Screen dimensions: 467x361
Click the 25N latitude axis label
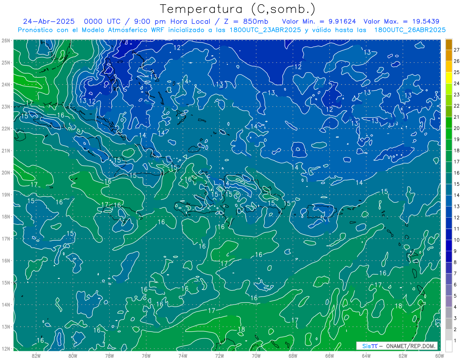[x=5, y=62]
